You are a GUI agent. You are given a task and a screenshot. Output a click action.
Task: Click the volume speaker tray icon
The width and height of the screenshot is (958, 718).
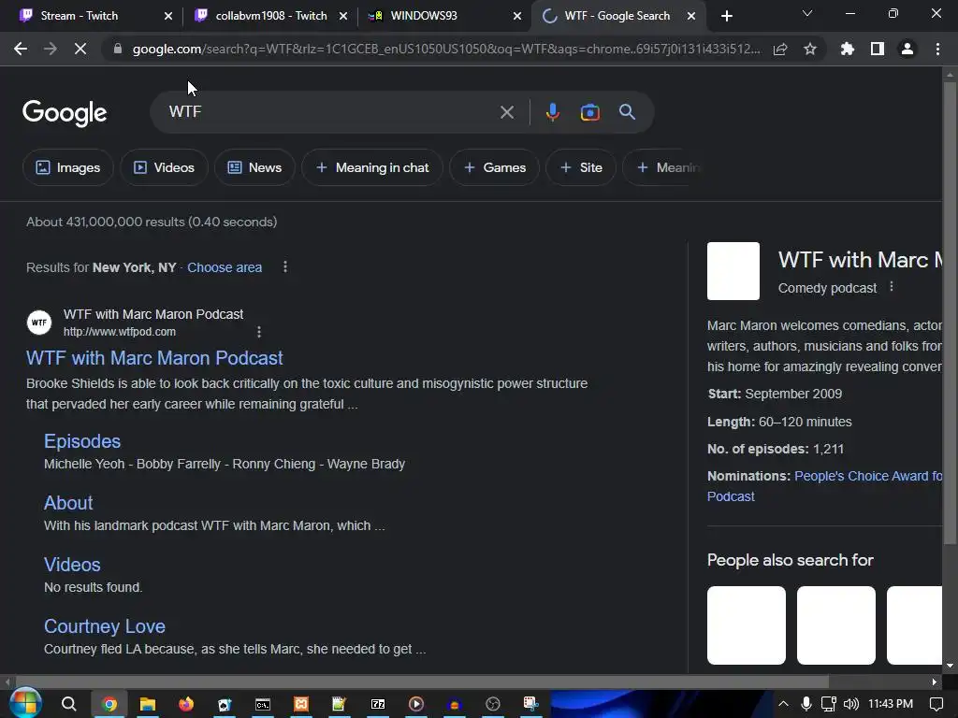[x=851, y=704]
